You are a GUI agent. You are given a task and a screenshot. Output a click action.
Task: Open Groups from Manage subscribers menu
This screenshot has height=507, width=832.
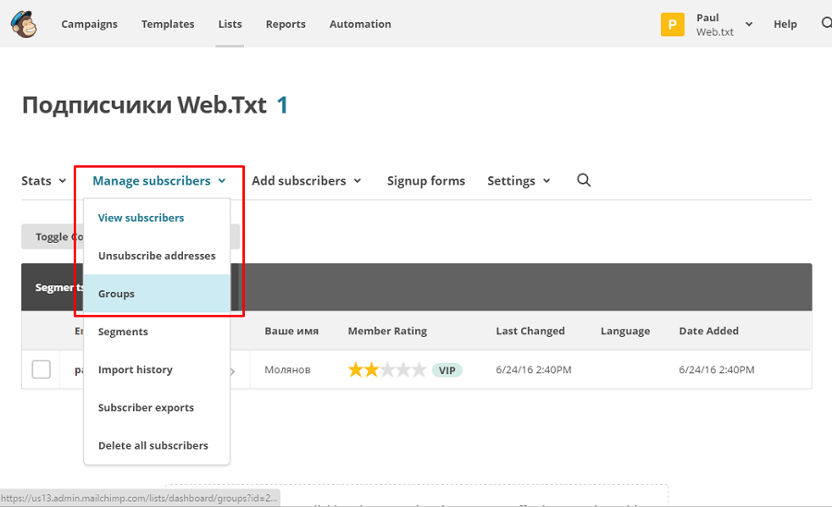coord(157,294)
